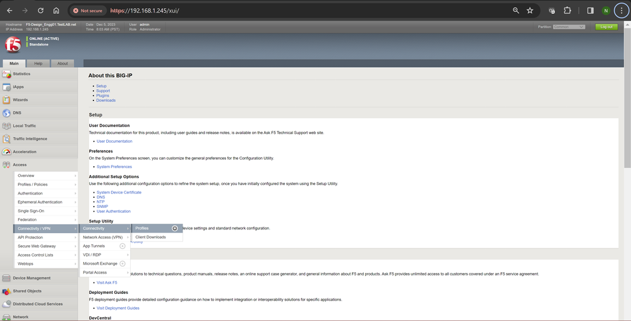Select API Protection menu item
Viewport: 631px width, 321px height.
(x=46, y=238)
